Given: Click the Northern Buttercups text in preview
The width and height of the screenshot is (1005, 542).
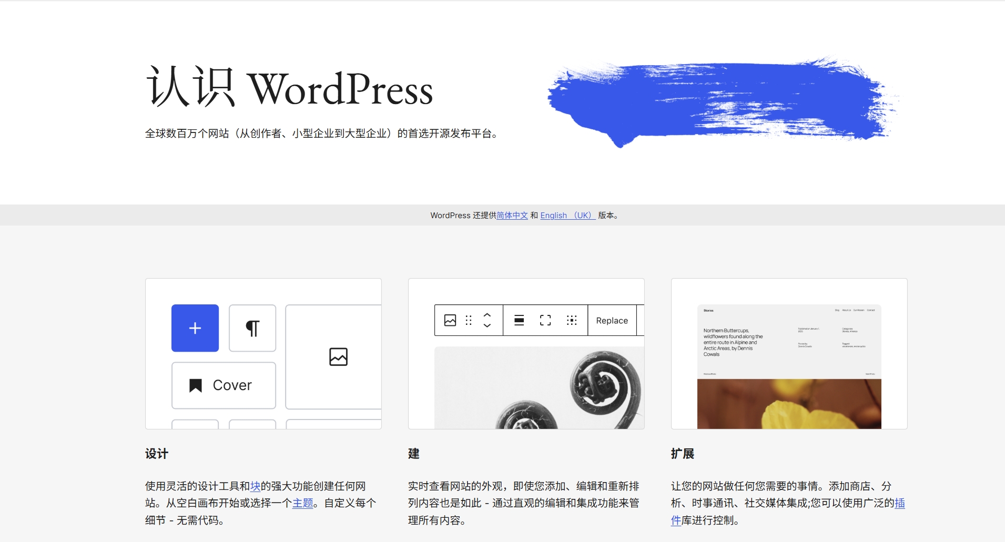Looking at the screenshot, I should tap(733, 342).
